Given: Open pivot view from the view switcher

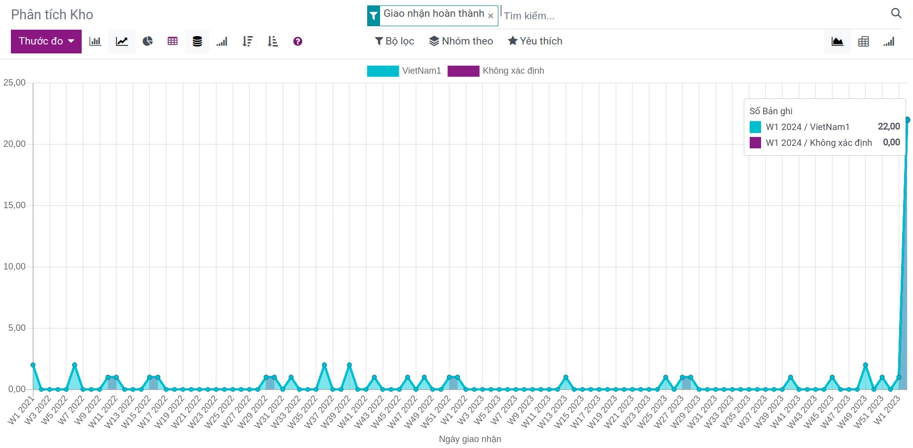Looking at the screenshot, I should [x=863, y=42].
